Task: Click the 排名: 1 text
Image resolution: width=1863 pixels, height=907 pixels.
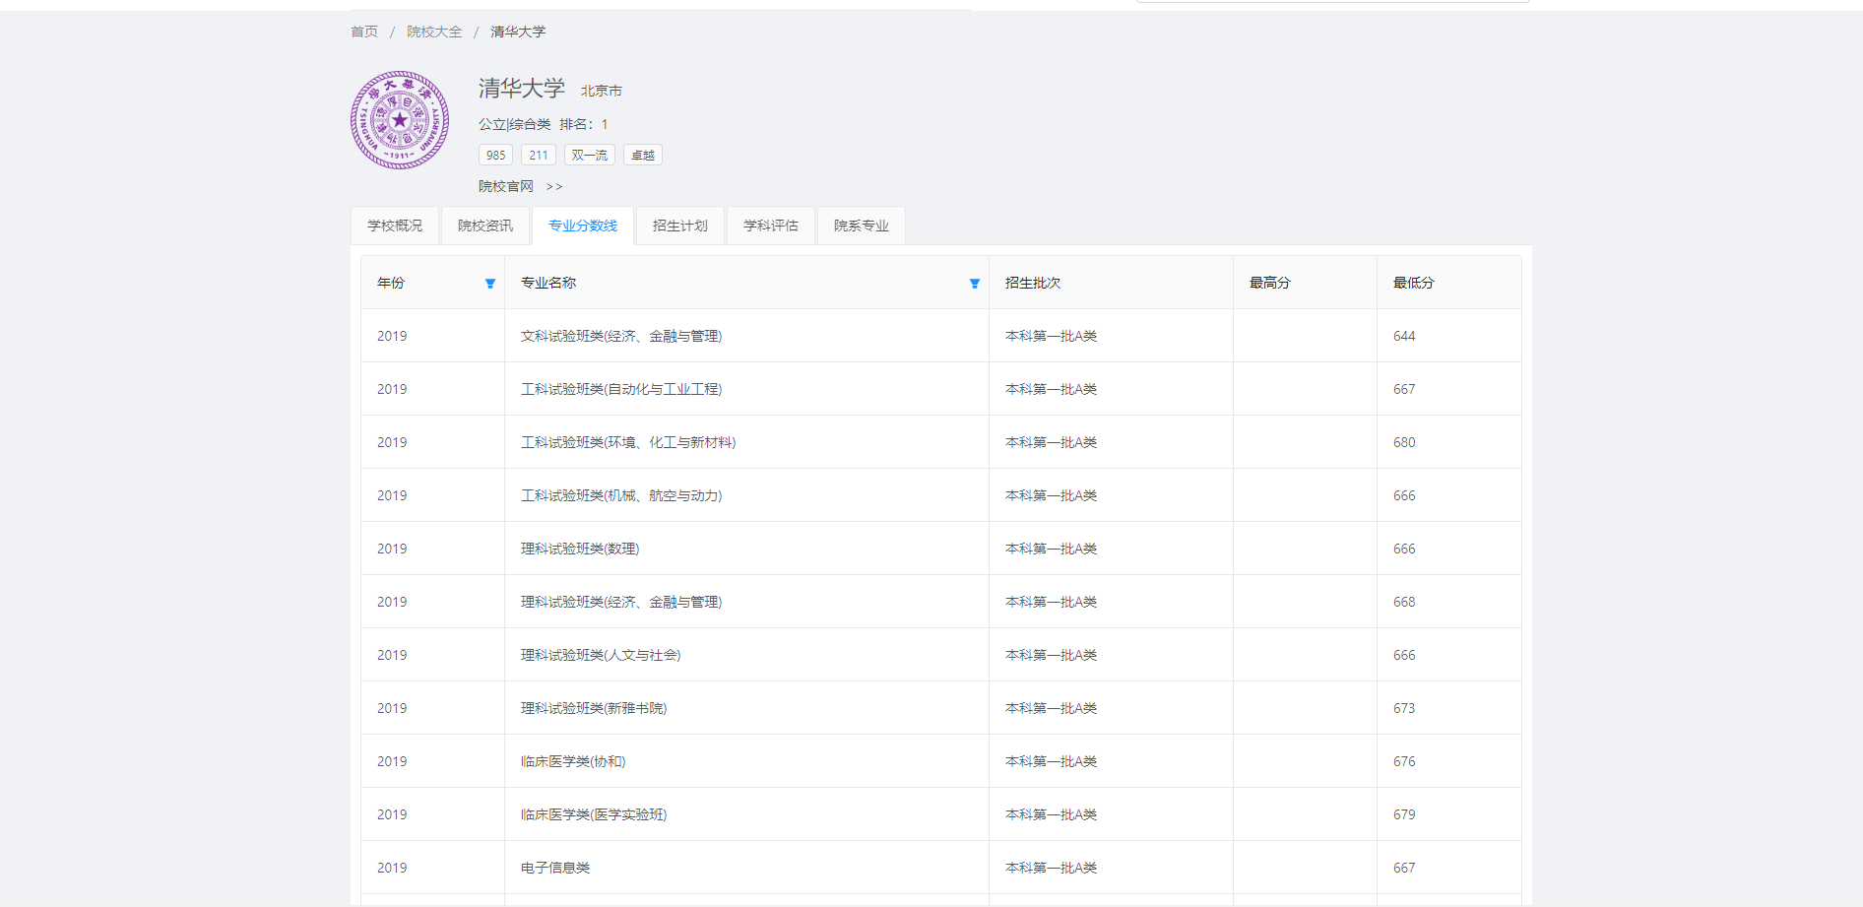Action: [584, 124]
